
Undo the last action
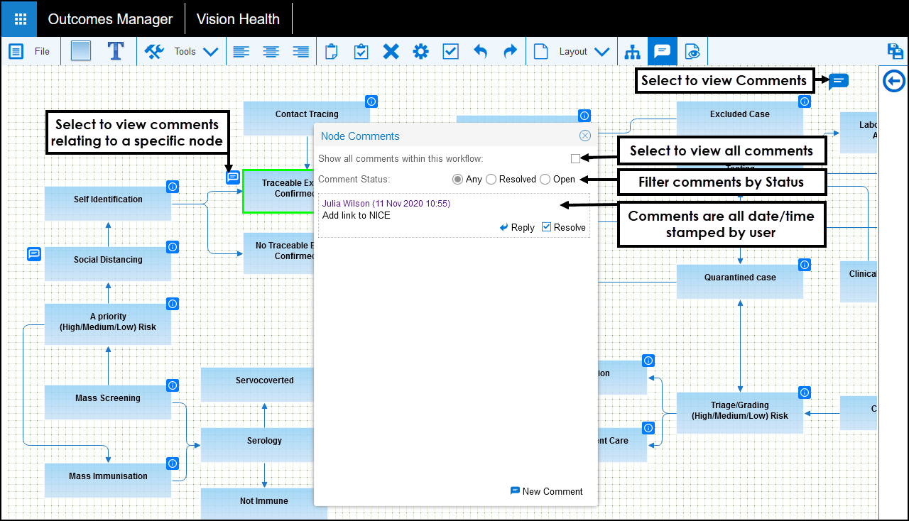pos(481,51)
